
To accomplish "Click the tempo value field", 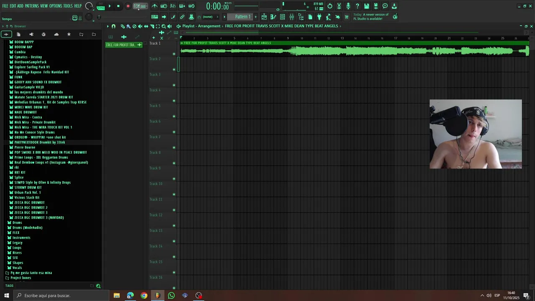I will click(x=140, y=6).
